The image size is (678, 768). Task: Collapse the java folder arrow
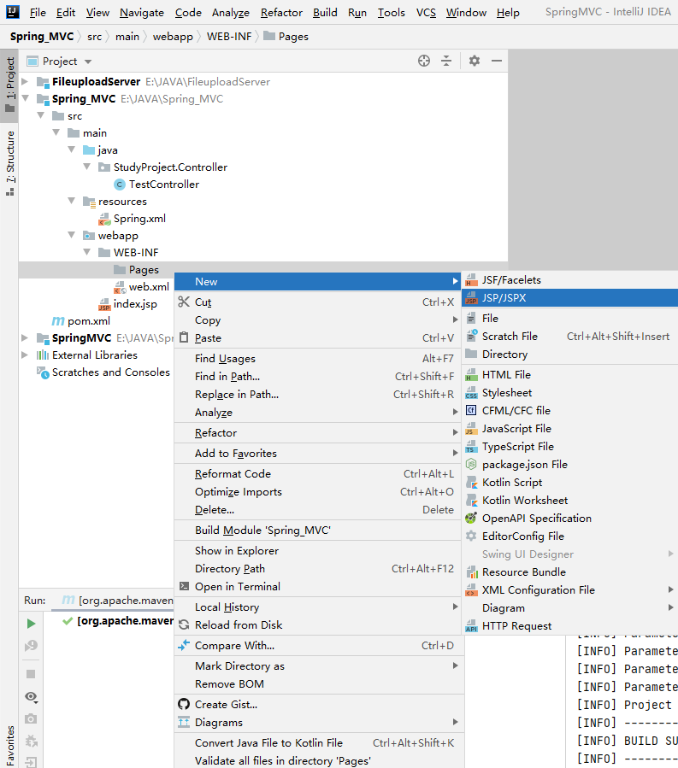click(72, 149)
